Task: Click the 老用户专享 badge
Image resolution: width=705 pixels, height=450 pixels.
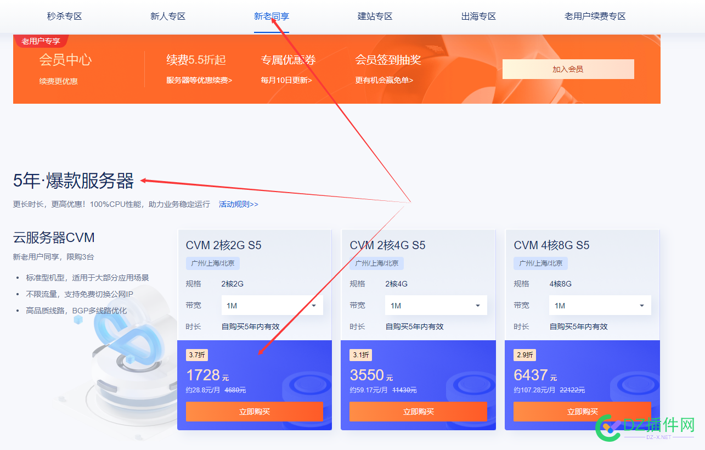Action: pyautogui.click(x=41, y=41)
